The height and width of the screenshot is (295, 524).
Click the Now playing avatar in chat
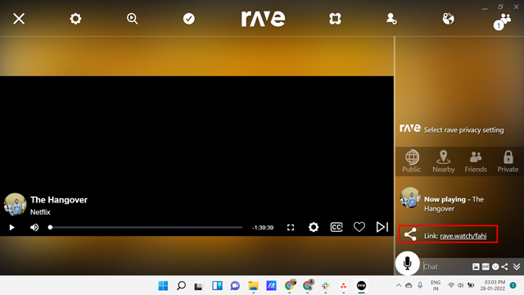click(x=410, y=197)
